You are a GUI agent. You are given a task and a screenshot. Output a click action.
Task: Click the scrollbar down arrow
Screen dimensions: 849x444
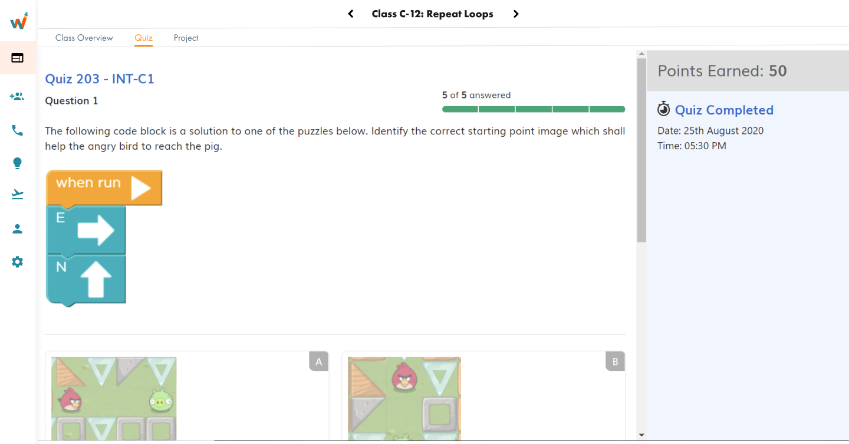click(x=641, y=435)
